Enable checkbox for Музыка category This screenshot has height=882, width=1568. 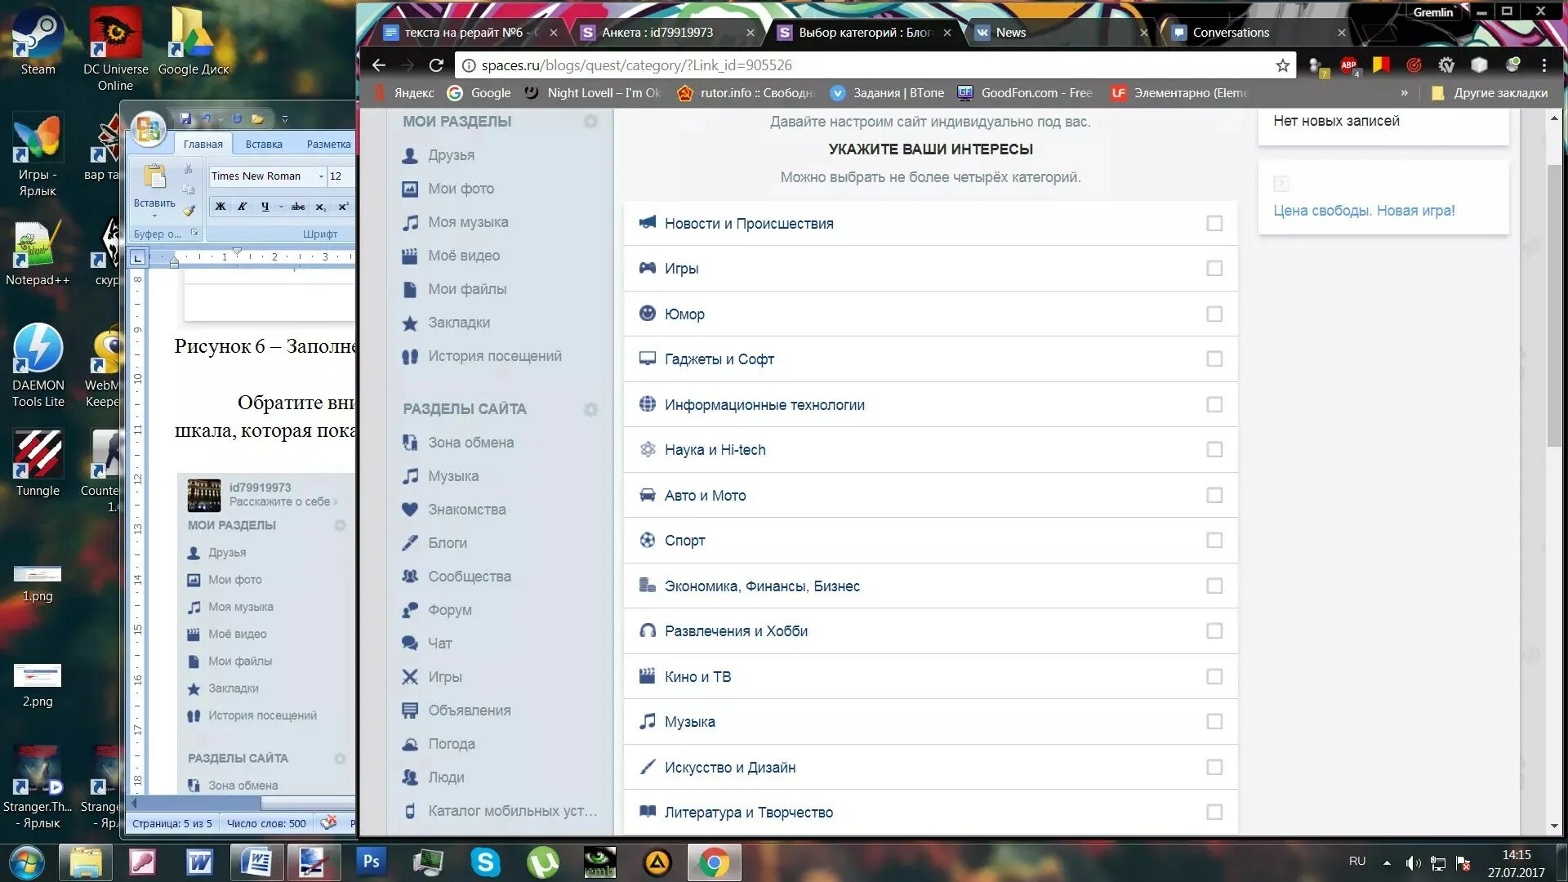1214,722
